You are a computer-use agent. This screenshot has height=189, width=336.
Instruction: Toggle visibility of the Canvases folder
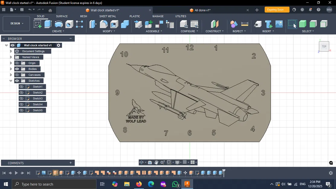tap(17, 75)
